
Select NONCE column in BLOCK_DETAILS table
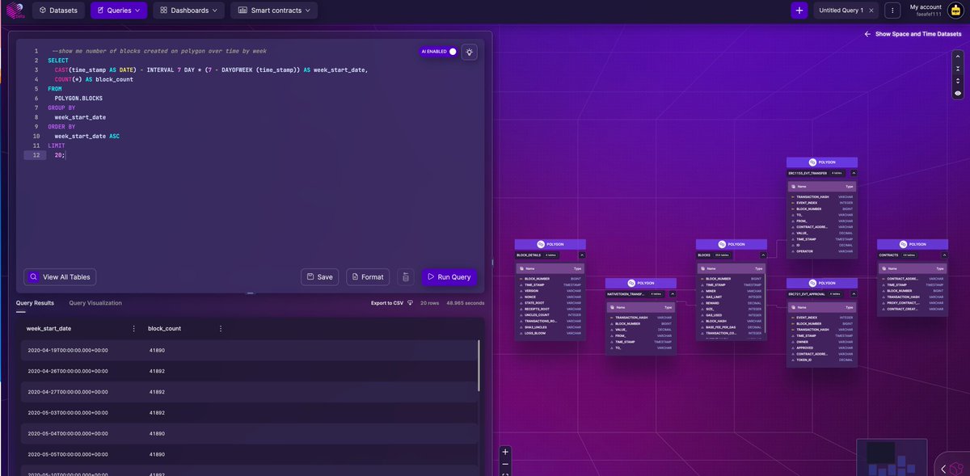point(550,298)
